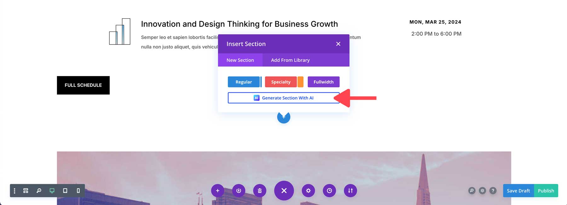
Task: Switch to wireframe view icon
Action: point(26,191)
